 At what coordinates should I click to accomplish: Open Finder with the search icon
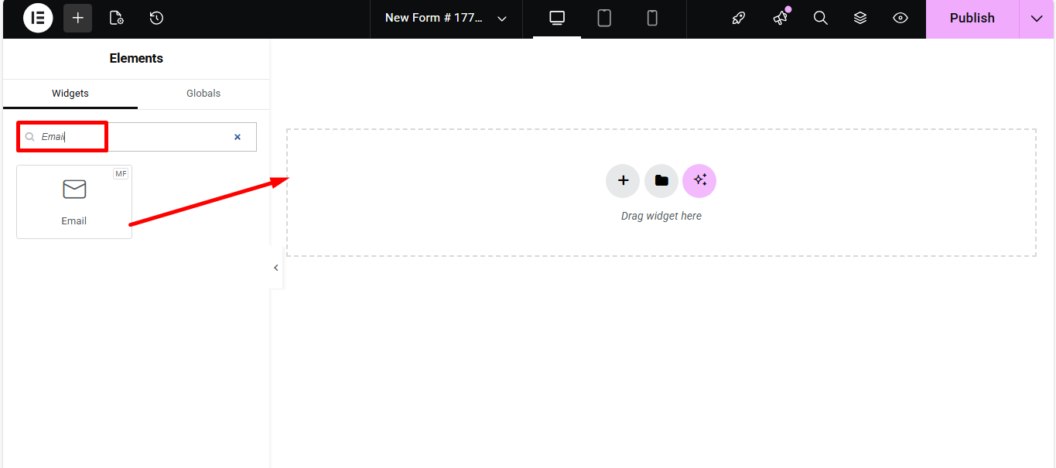820,18
